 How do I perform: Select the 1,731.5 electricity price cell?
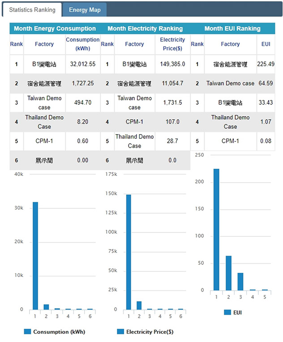pyautogui.click(x=172, y=102)
